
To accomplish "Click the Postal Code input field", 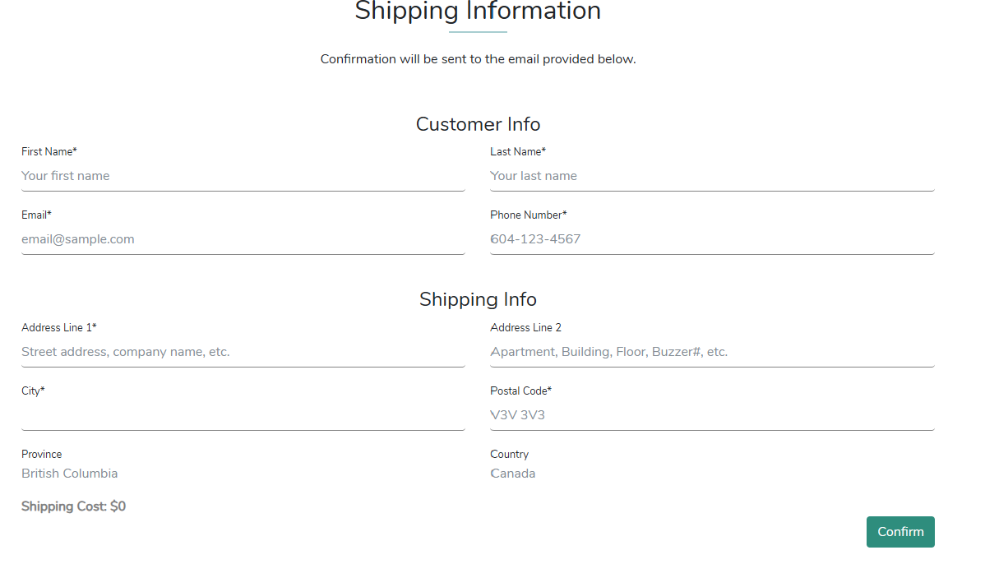I will pyautogui.click(x=712, y=415).
